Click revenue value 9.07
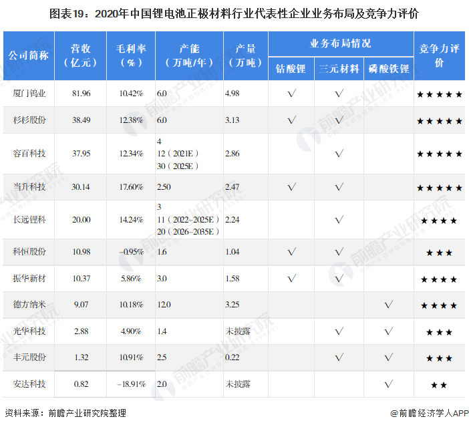Screen dimensions: 469x427 pos(81,305)
